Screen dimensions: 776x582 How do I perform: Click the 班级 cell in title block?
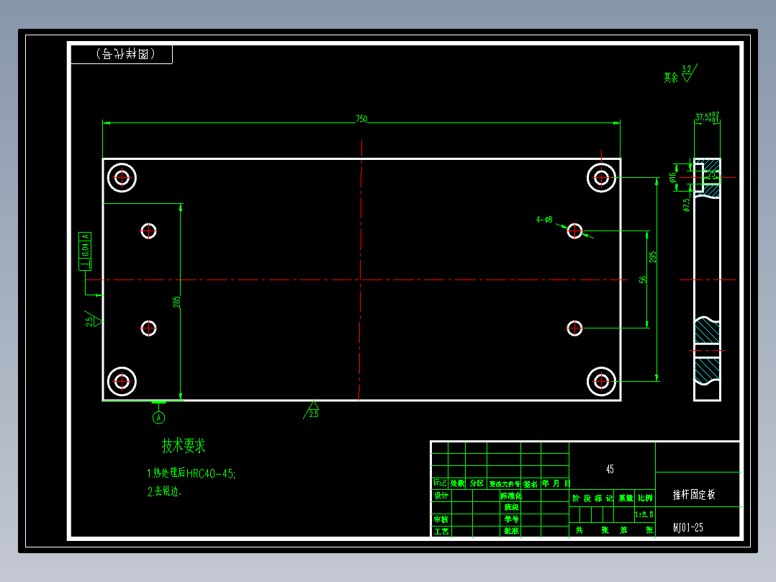click(x=511, y=507)
